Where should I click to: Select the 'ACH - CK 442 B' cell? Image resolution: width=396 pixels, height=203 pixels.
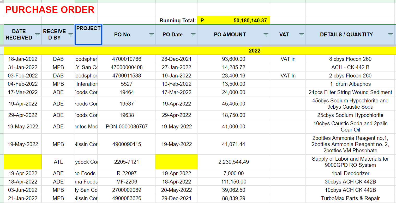point(350,67)
